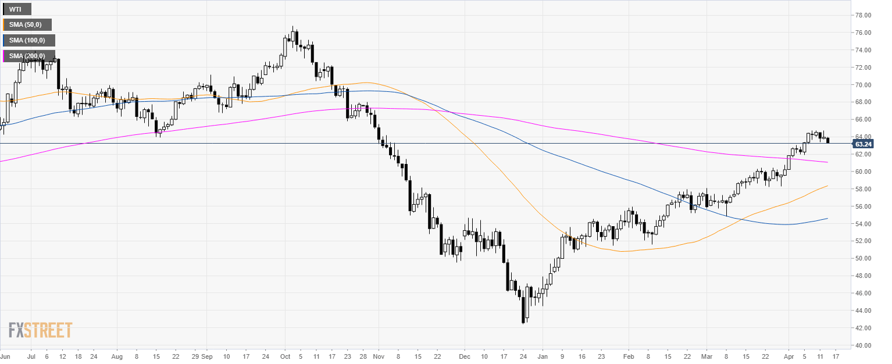
Task: Click the 50.00 price axis label
Action: point(862,258)
